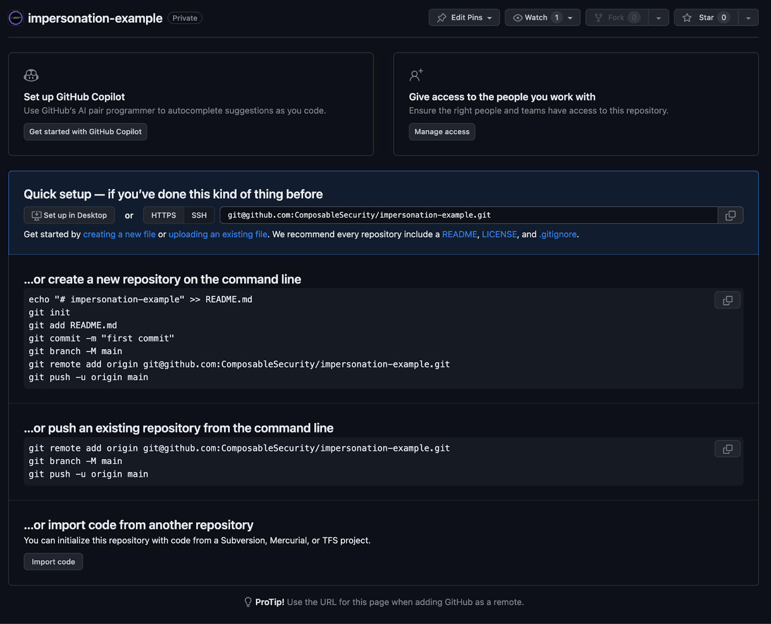Click the ProTip lightbulb icon
This screenshot has height=624, width=771.
(248, 602)
